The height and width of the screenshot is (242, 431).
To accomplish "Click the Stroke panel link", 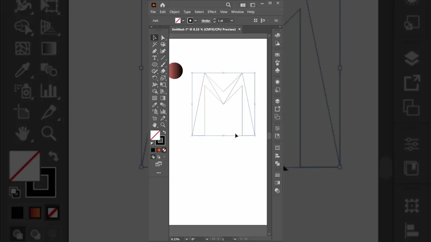I will click(x=206, y=21).
